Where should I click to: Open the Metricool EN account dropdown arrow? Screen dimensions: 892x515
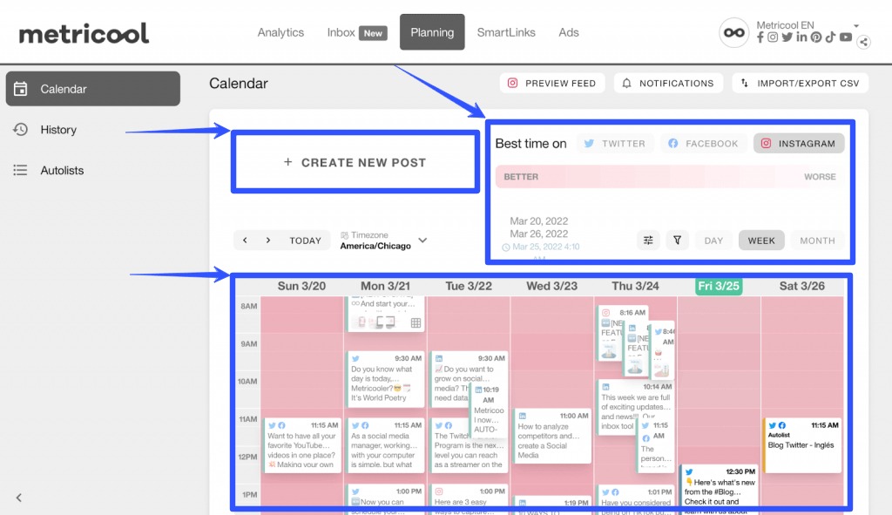click(856, 26)
